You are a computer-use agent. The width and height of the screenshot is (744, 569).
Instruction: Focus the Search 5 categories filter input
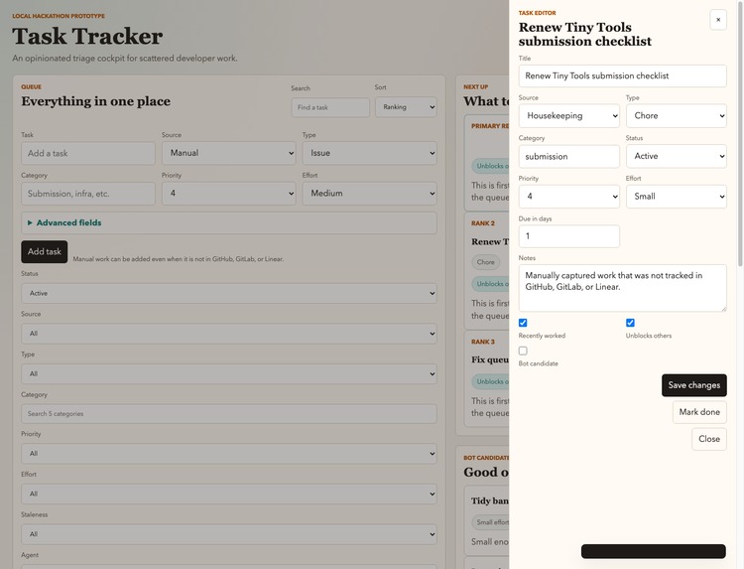[229, 414]
